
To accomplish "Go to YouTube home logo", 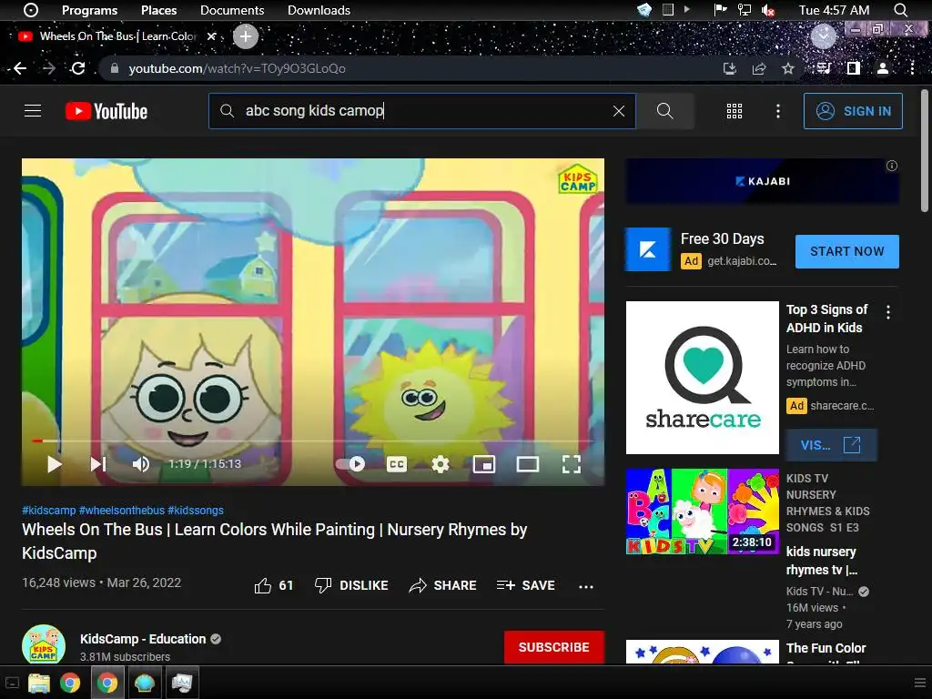I will tap(106, 111).
